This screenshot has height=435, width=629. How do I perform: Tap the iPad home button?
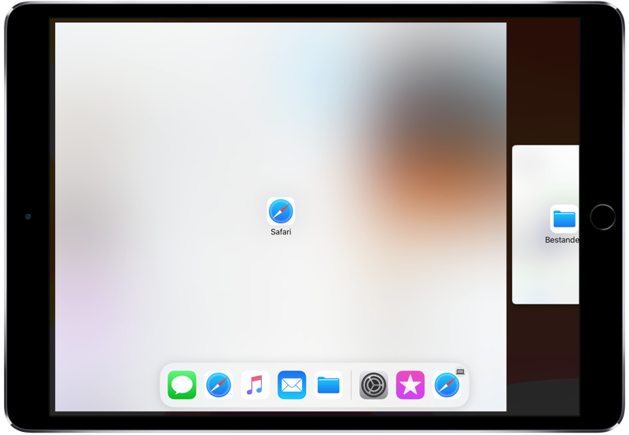(602, 217)
